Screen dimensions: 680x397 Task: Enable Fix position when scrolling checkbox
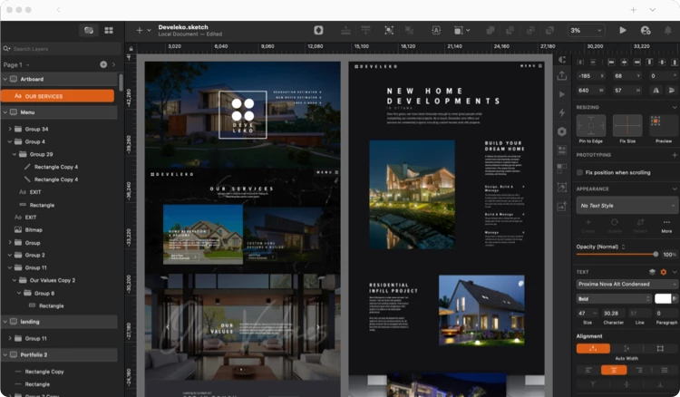(x=581, y=171)
